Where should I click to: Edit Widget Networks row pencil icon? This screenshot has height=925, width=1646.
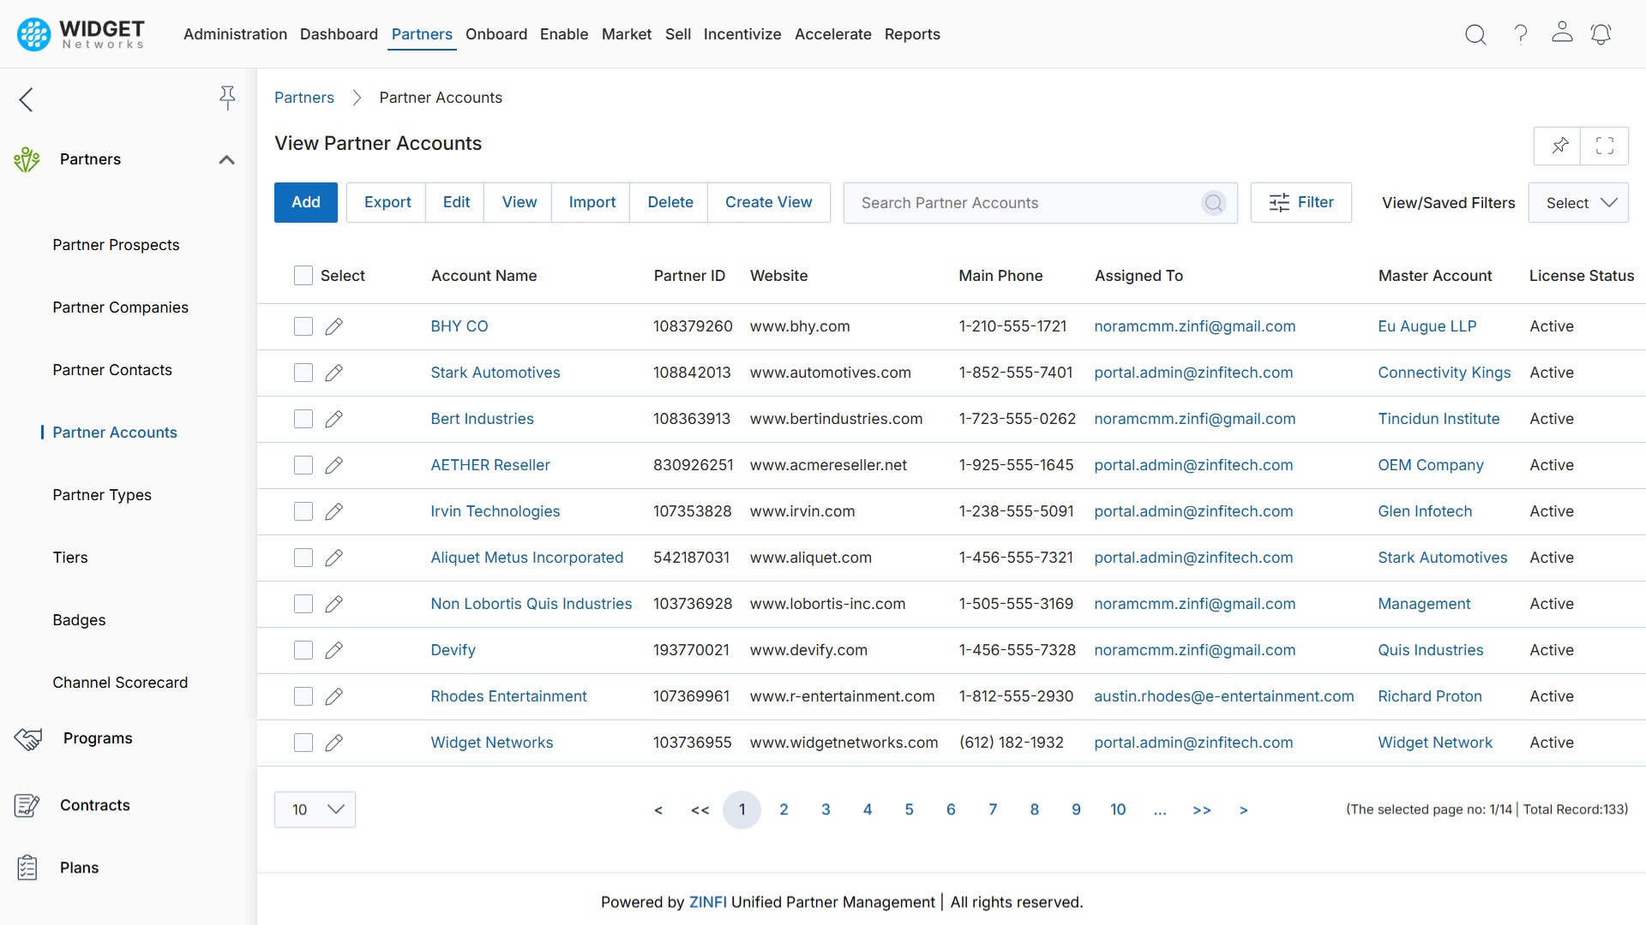(x=334, y=743)
